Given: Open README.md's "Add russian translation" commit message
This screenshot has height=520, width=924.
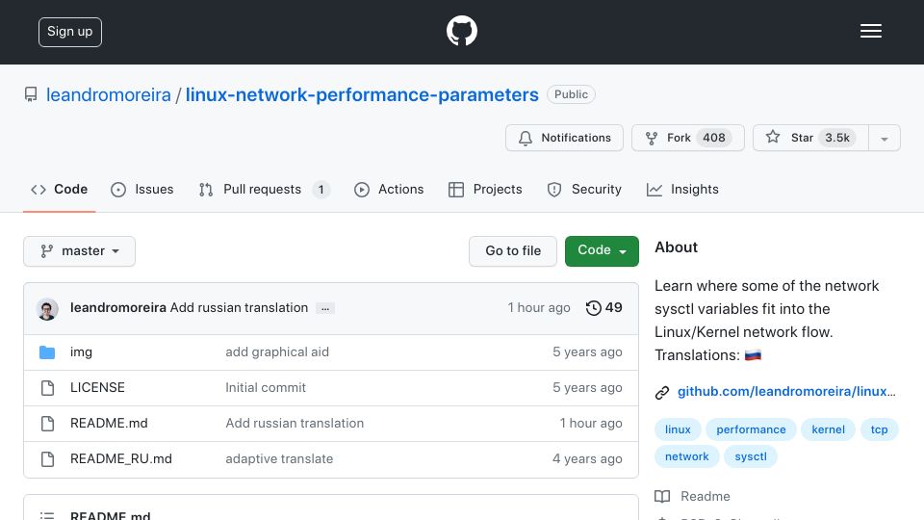Looking at the screenshot, I should click(295, 424).
